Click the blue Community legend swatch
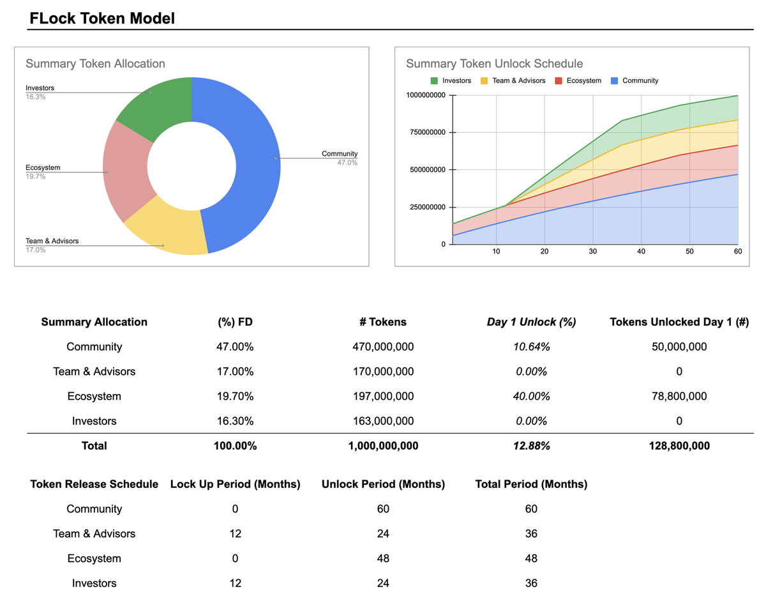766x608 pixels. [x=615, y=81]
